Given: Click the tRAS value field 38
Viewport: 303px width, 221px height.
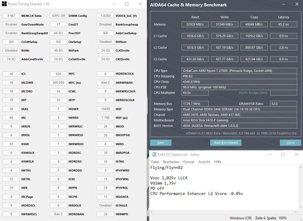Looking at the screenshot, I should (11, 109).
